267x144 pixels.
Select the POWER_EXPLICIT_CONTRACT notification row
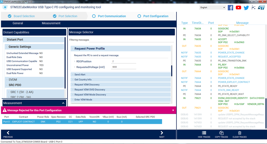(x=234, y=82)
